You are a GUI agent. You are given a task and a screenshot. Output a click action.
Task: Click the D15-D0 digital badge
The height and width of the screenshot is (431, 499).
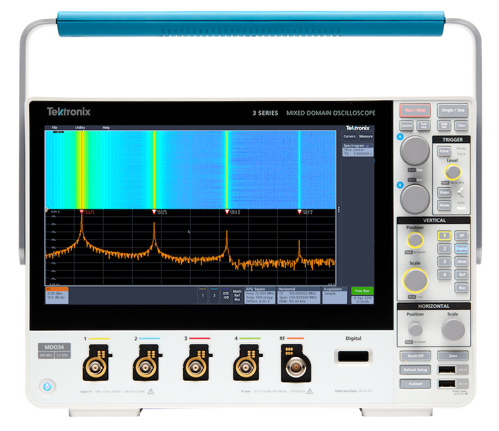(226, 296)
